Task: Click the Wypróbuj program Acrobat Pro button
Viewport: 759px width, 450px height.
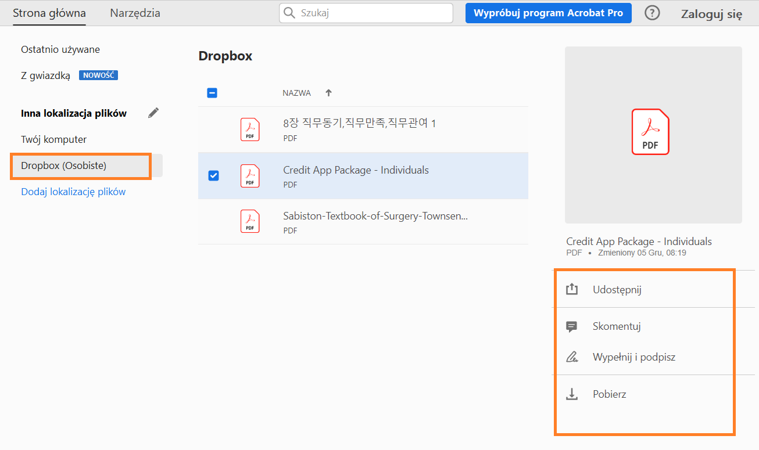Action: (547, 12)
